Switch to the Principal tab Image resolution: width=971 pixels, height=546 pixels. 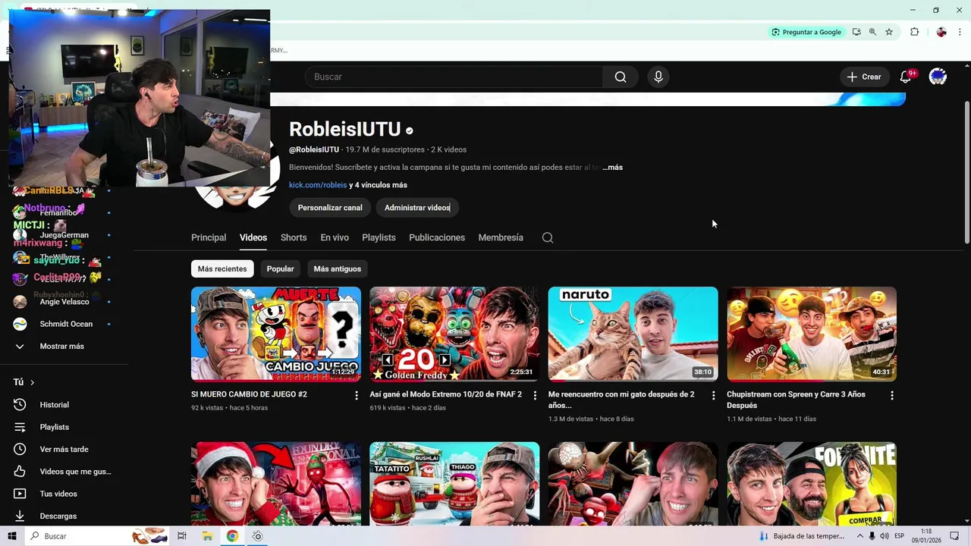[209, 237]
